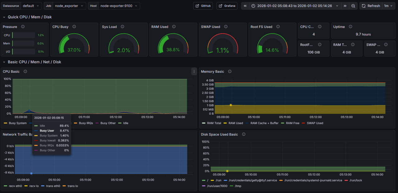
Task: Open the 1m refresh interval dropdown
Action: click(388, 6)
